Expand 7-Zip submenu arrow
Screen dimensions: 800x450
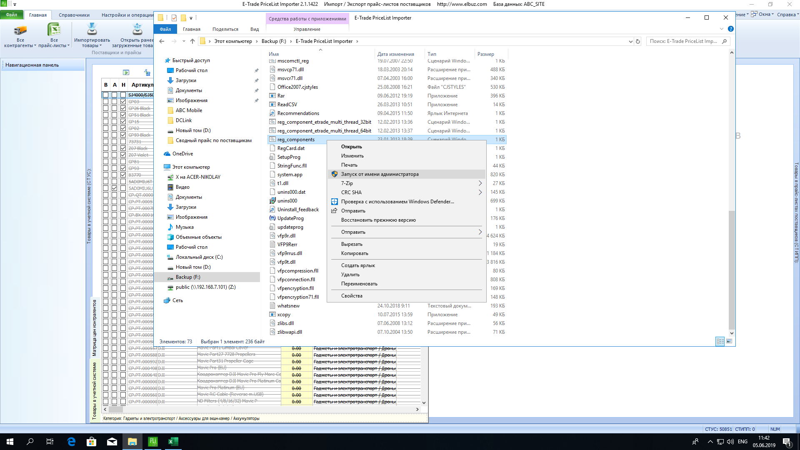pyautogui.click(x=480, y=183)
